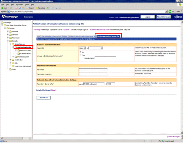
Task: Click the Tools folder icon
Action: 10,69
